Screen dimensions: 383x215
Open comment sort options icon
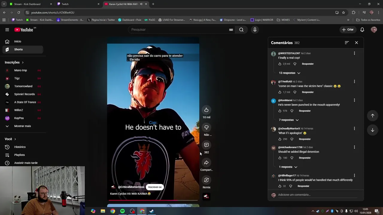[346, 43]
